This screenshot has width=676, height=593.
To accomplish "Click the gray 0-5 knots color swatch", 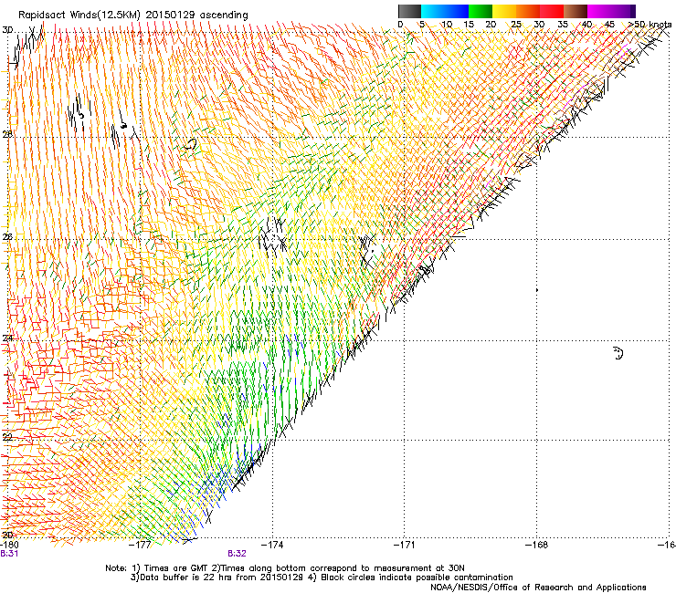I will tap(409, 11).
